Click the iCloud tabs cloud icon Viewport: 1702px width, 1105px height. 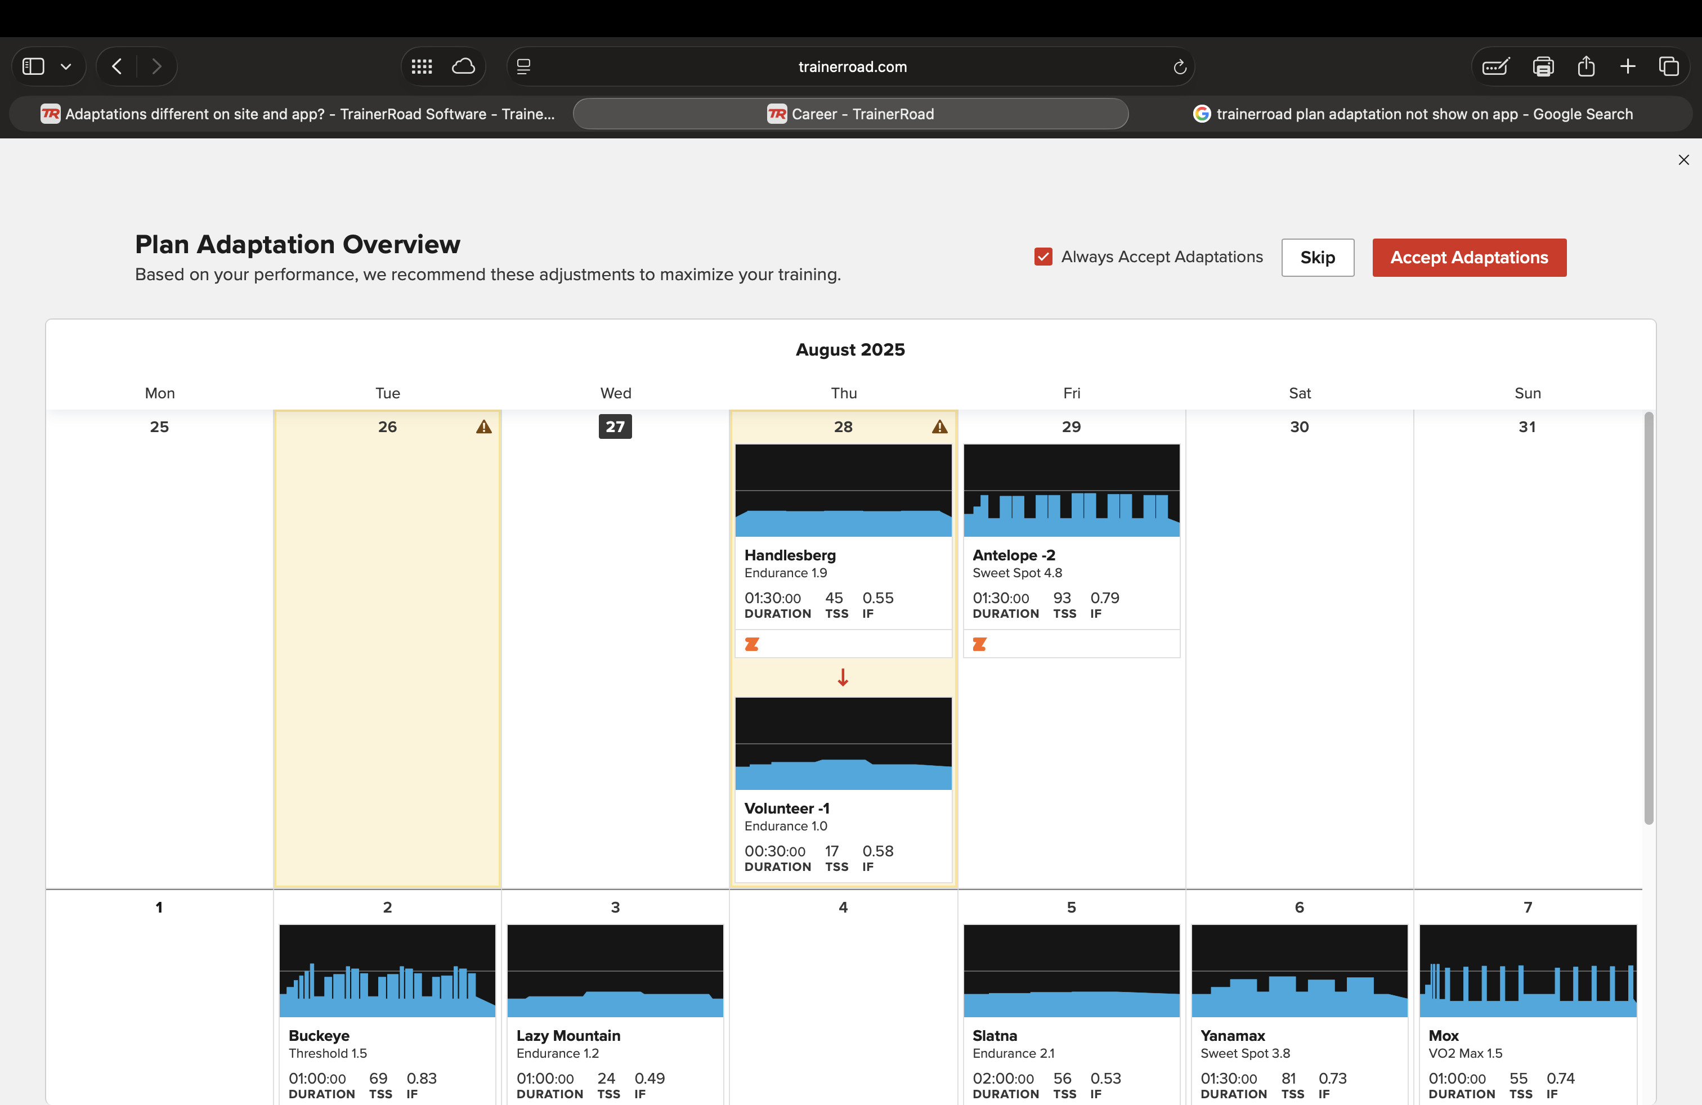click(x=463, y=66)
